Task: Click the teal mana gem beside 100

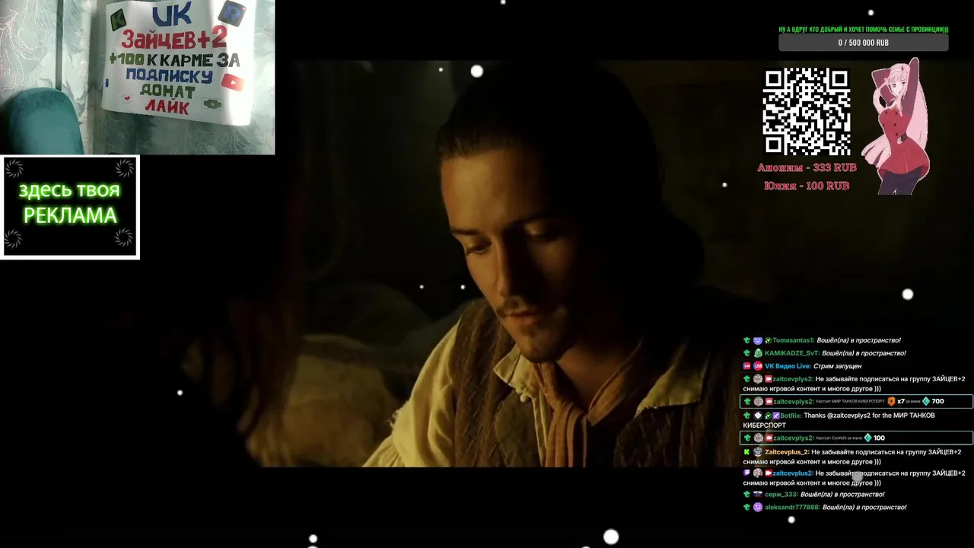Action: pyautogui.click(x=867, y=438)
